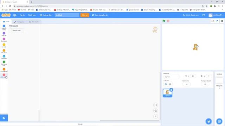Click the workspace vertical scrollbar
Image resolution: width=225 pixels, height=126 pixels.
(x=160, y=96)
